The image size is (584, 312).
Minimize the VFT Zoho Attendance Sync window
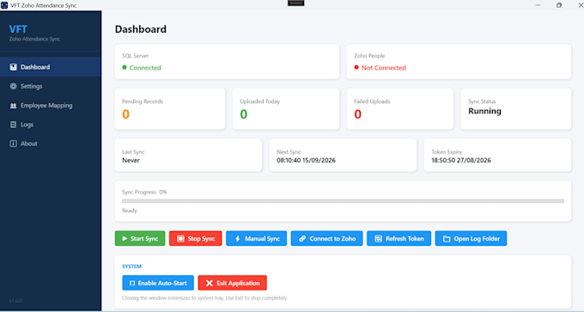tap(538, 5)
